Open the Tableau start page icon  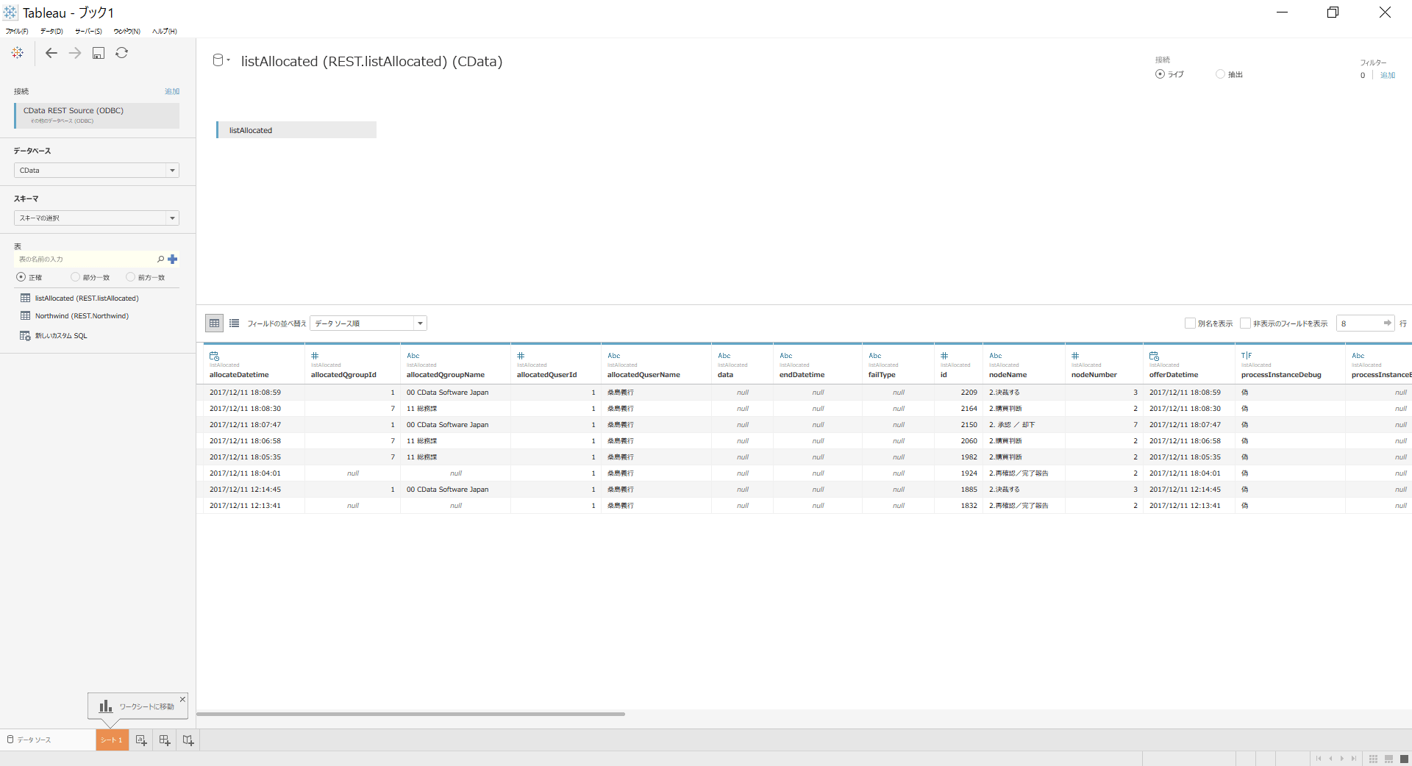[x=18, y=53]
